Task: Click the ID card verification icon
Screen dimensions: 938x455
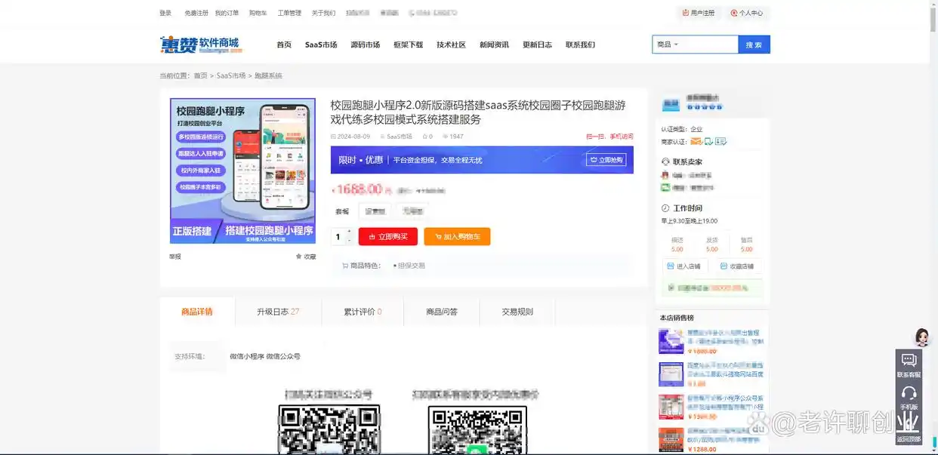Action: pyautogui.click(x=721, y=142)
